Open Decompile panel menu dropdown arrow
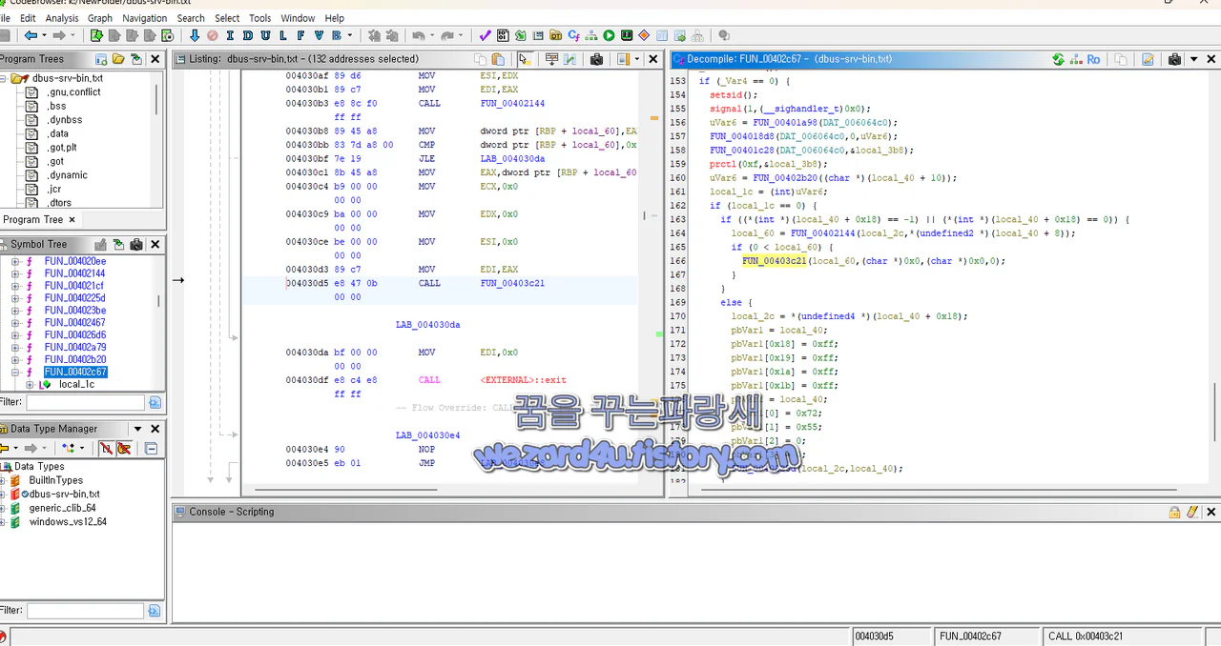This screenshot has width=1221, height=646. pos(1193,59)
